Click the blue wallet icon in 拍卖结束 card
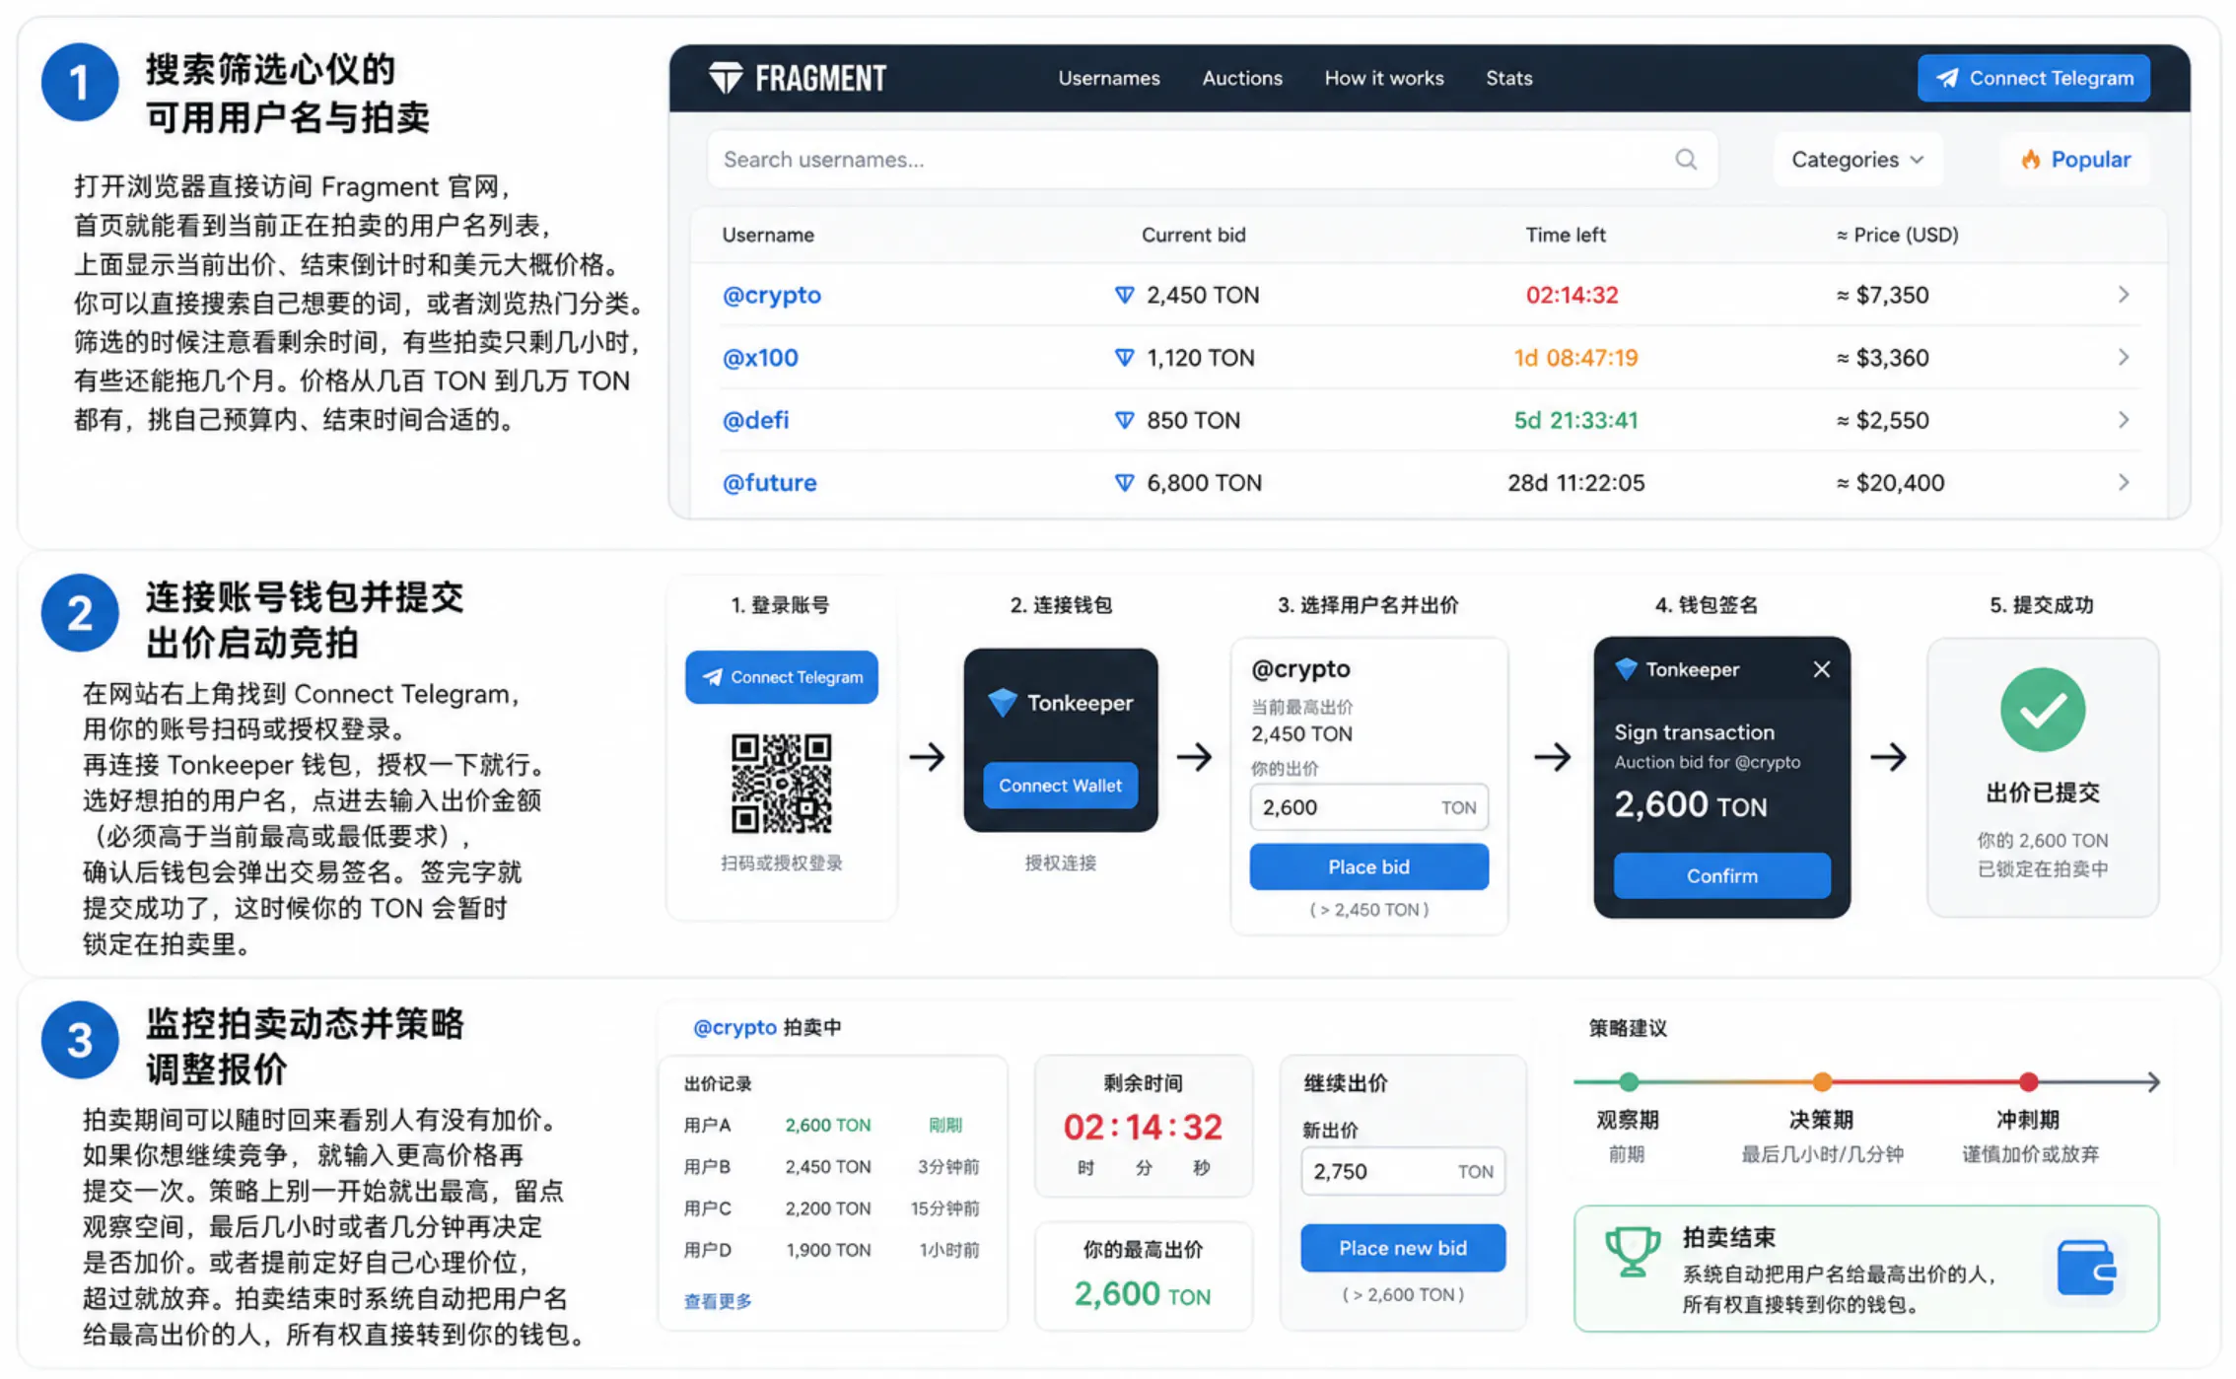The height and width of the screenshot is (1379, 2236). tap(2086, 1268)
